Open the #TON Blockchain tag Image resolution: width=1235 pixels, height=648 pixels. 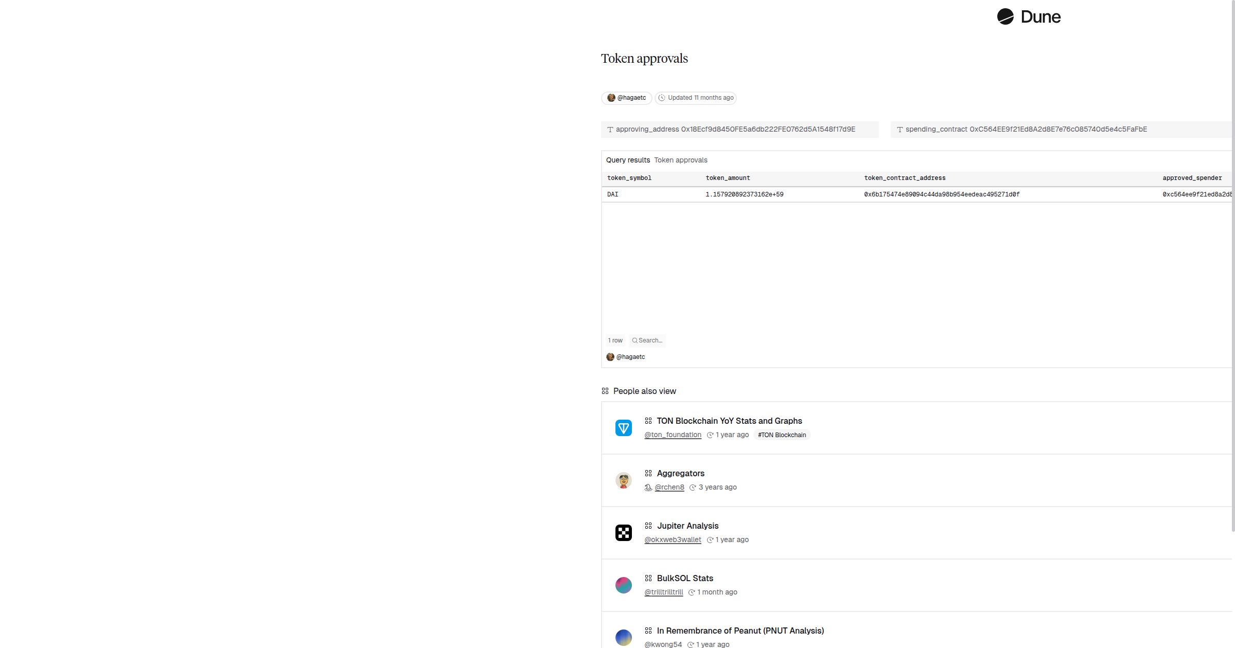pyautogui.click(x=782, y=435)
